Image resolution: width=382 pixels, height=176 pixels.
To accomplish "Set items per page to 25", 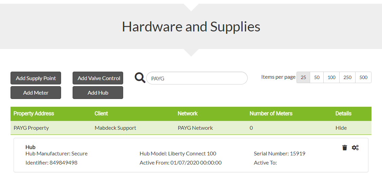I will coord(303,77).
